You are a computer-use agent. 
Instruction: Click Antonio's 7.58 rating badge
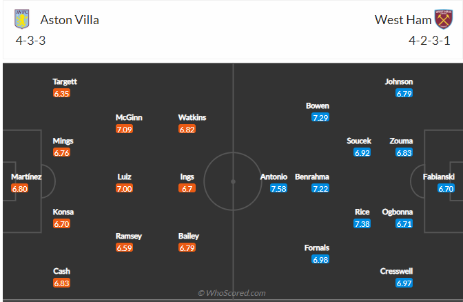click(278, 188)
